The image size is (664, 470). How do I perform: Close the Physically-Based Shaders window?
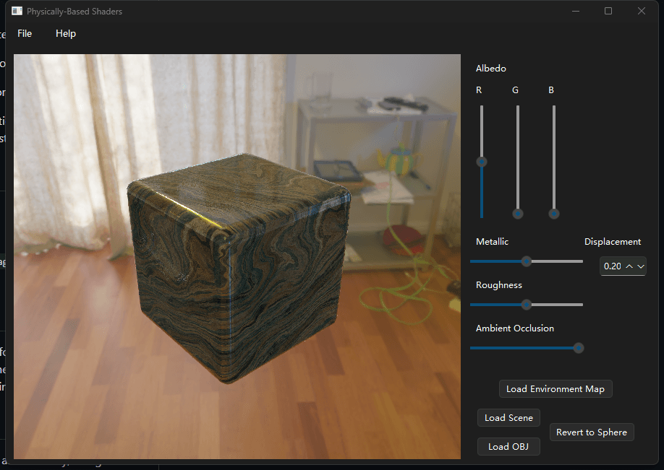coord(641,11)
